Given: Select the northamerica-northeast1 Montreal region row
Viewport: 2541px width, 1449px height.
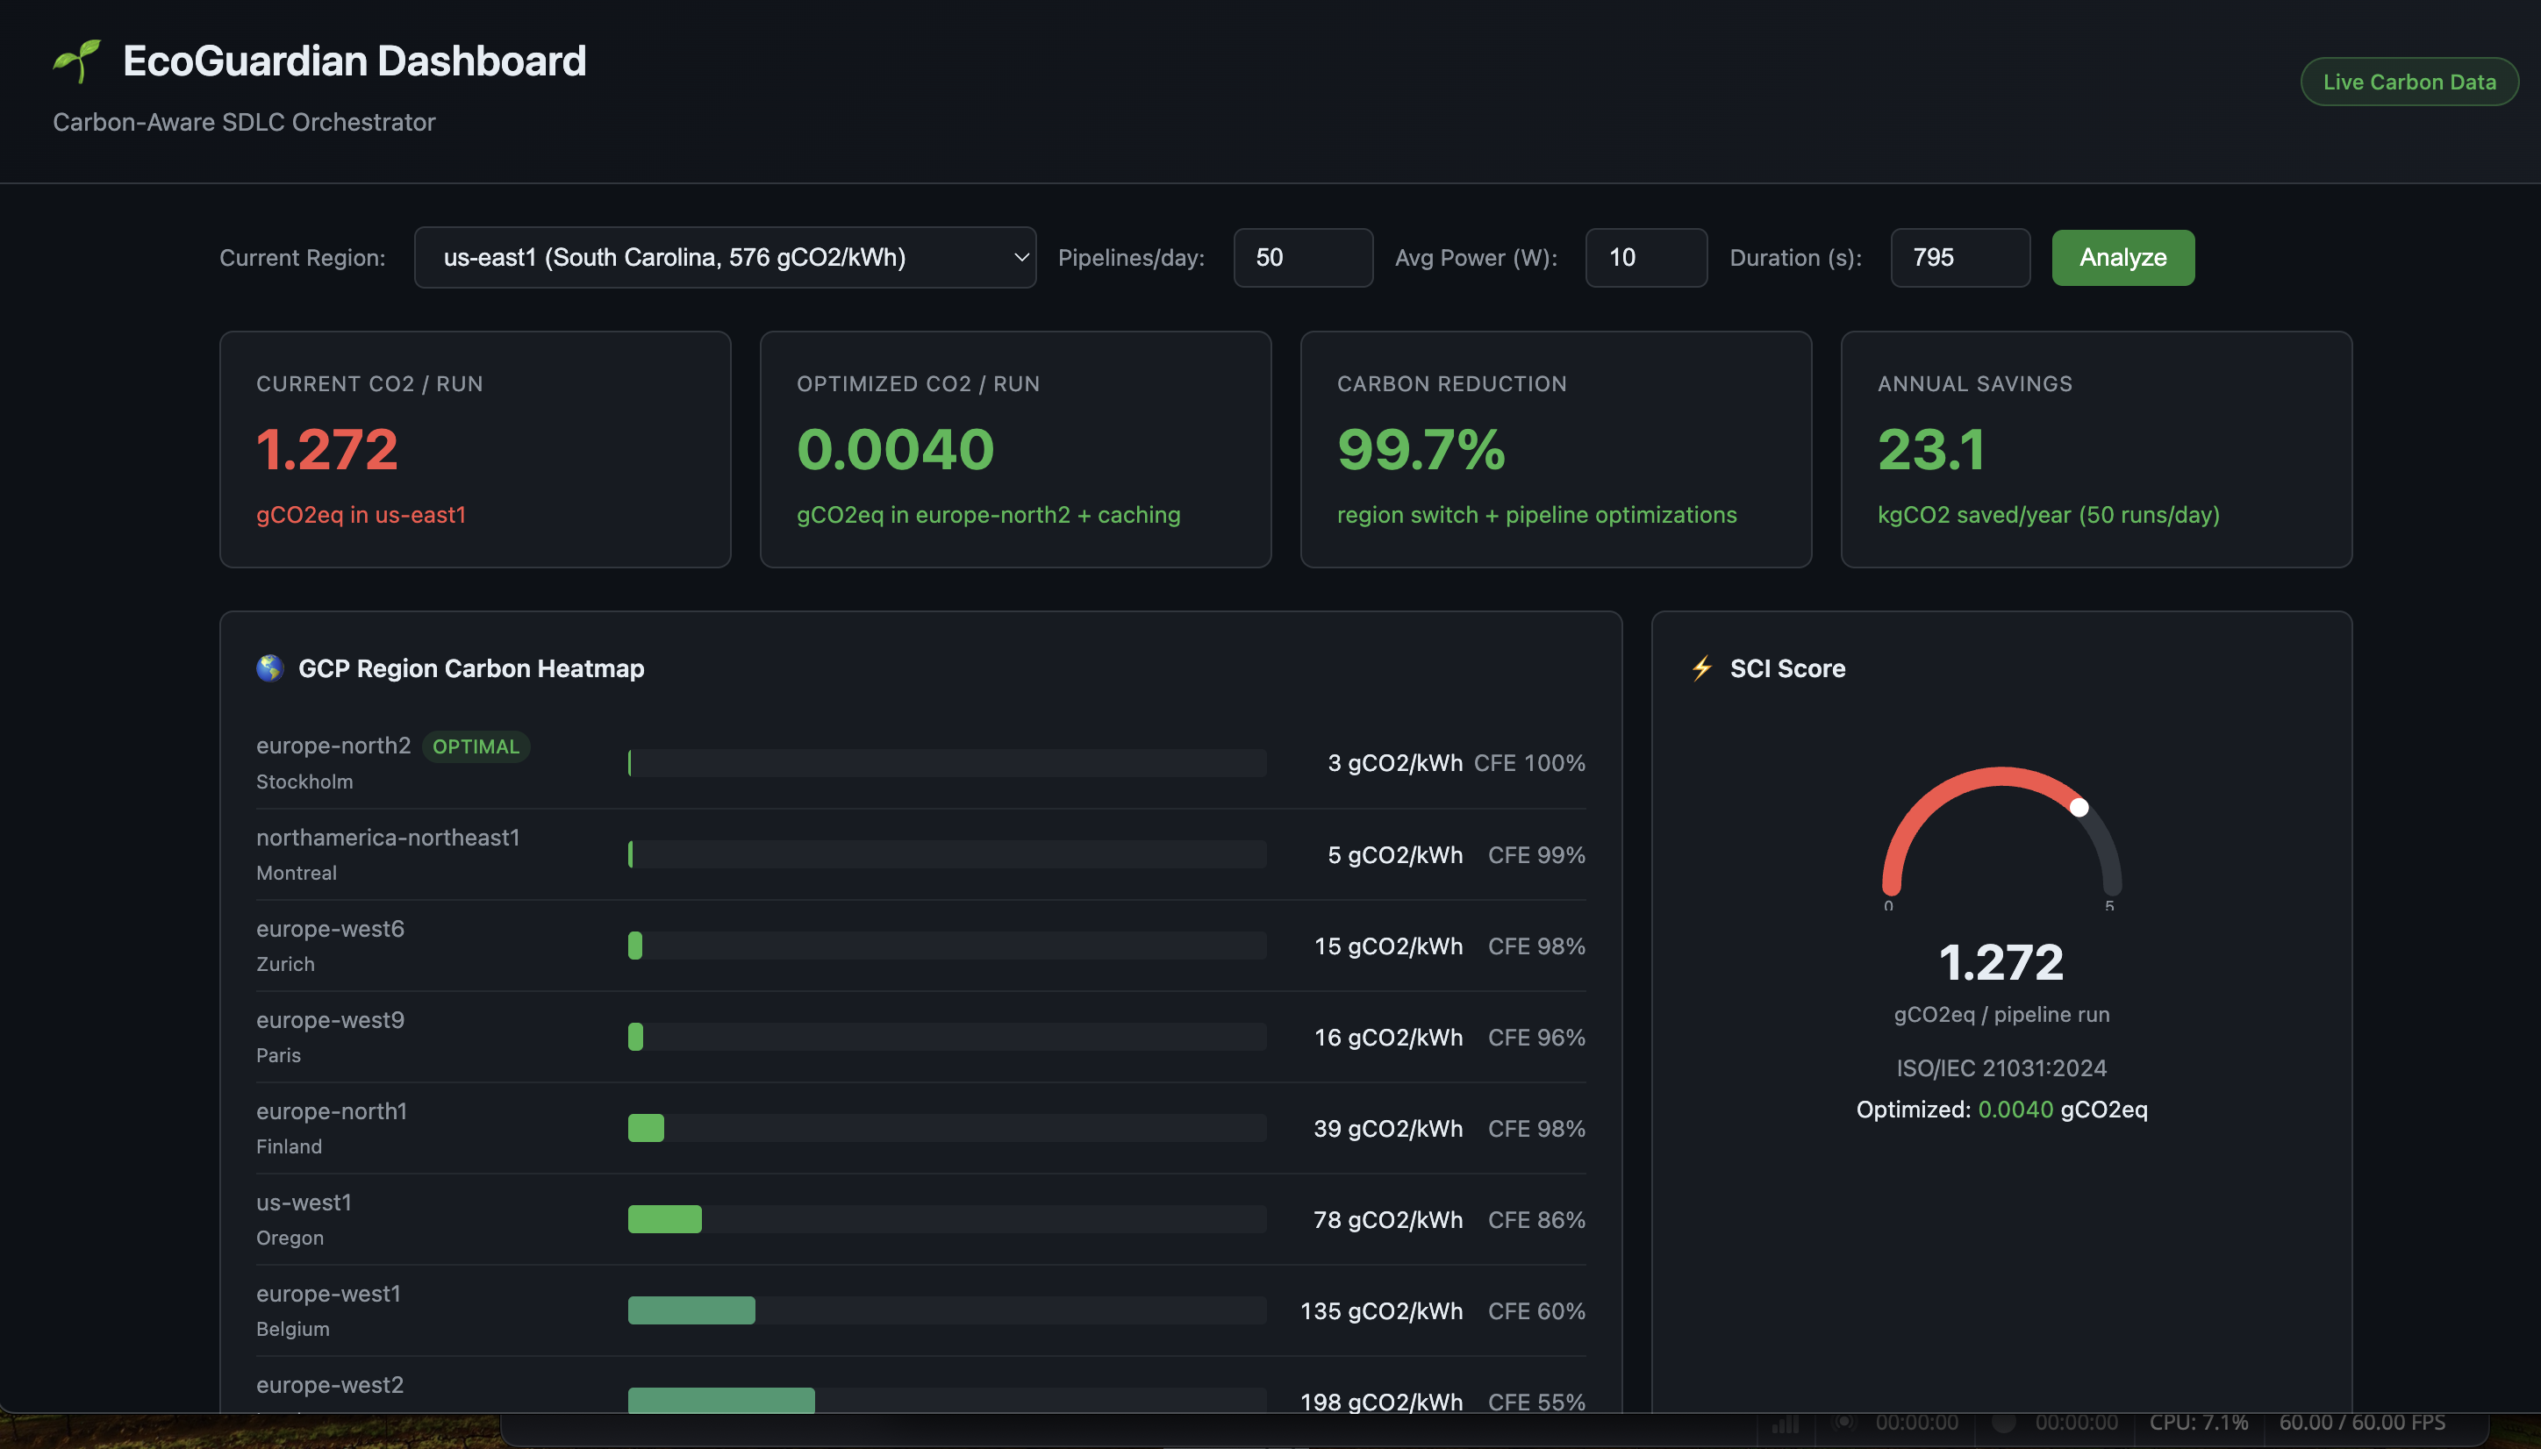Looking at the screenshot, I should coord(920,854).
